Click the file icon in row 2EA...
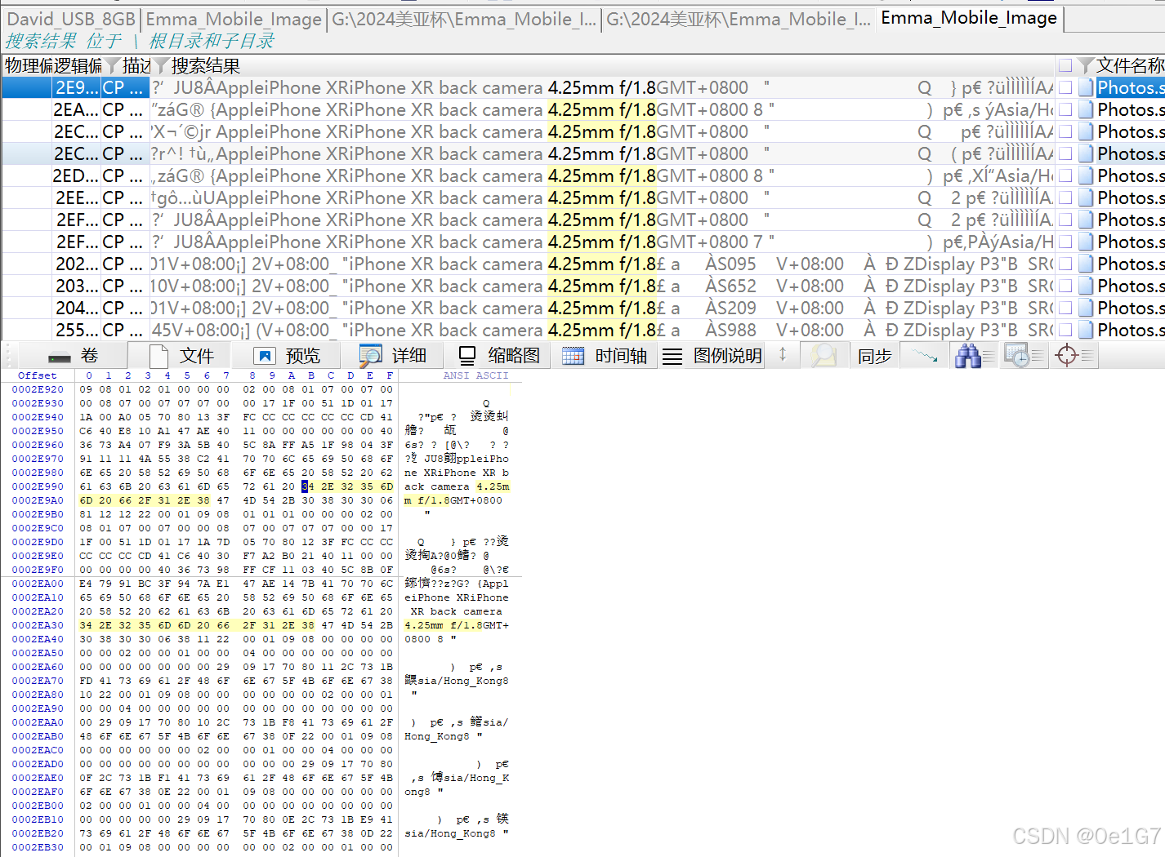This screenshot has width=1165, height=857. point(1086,109)
